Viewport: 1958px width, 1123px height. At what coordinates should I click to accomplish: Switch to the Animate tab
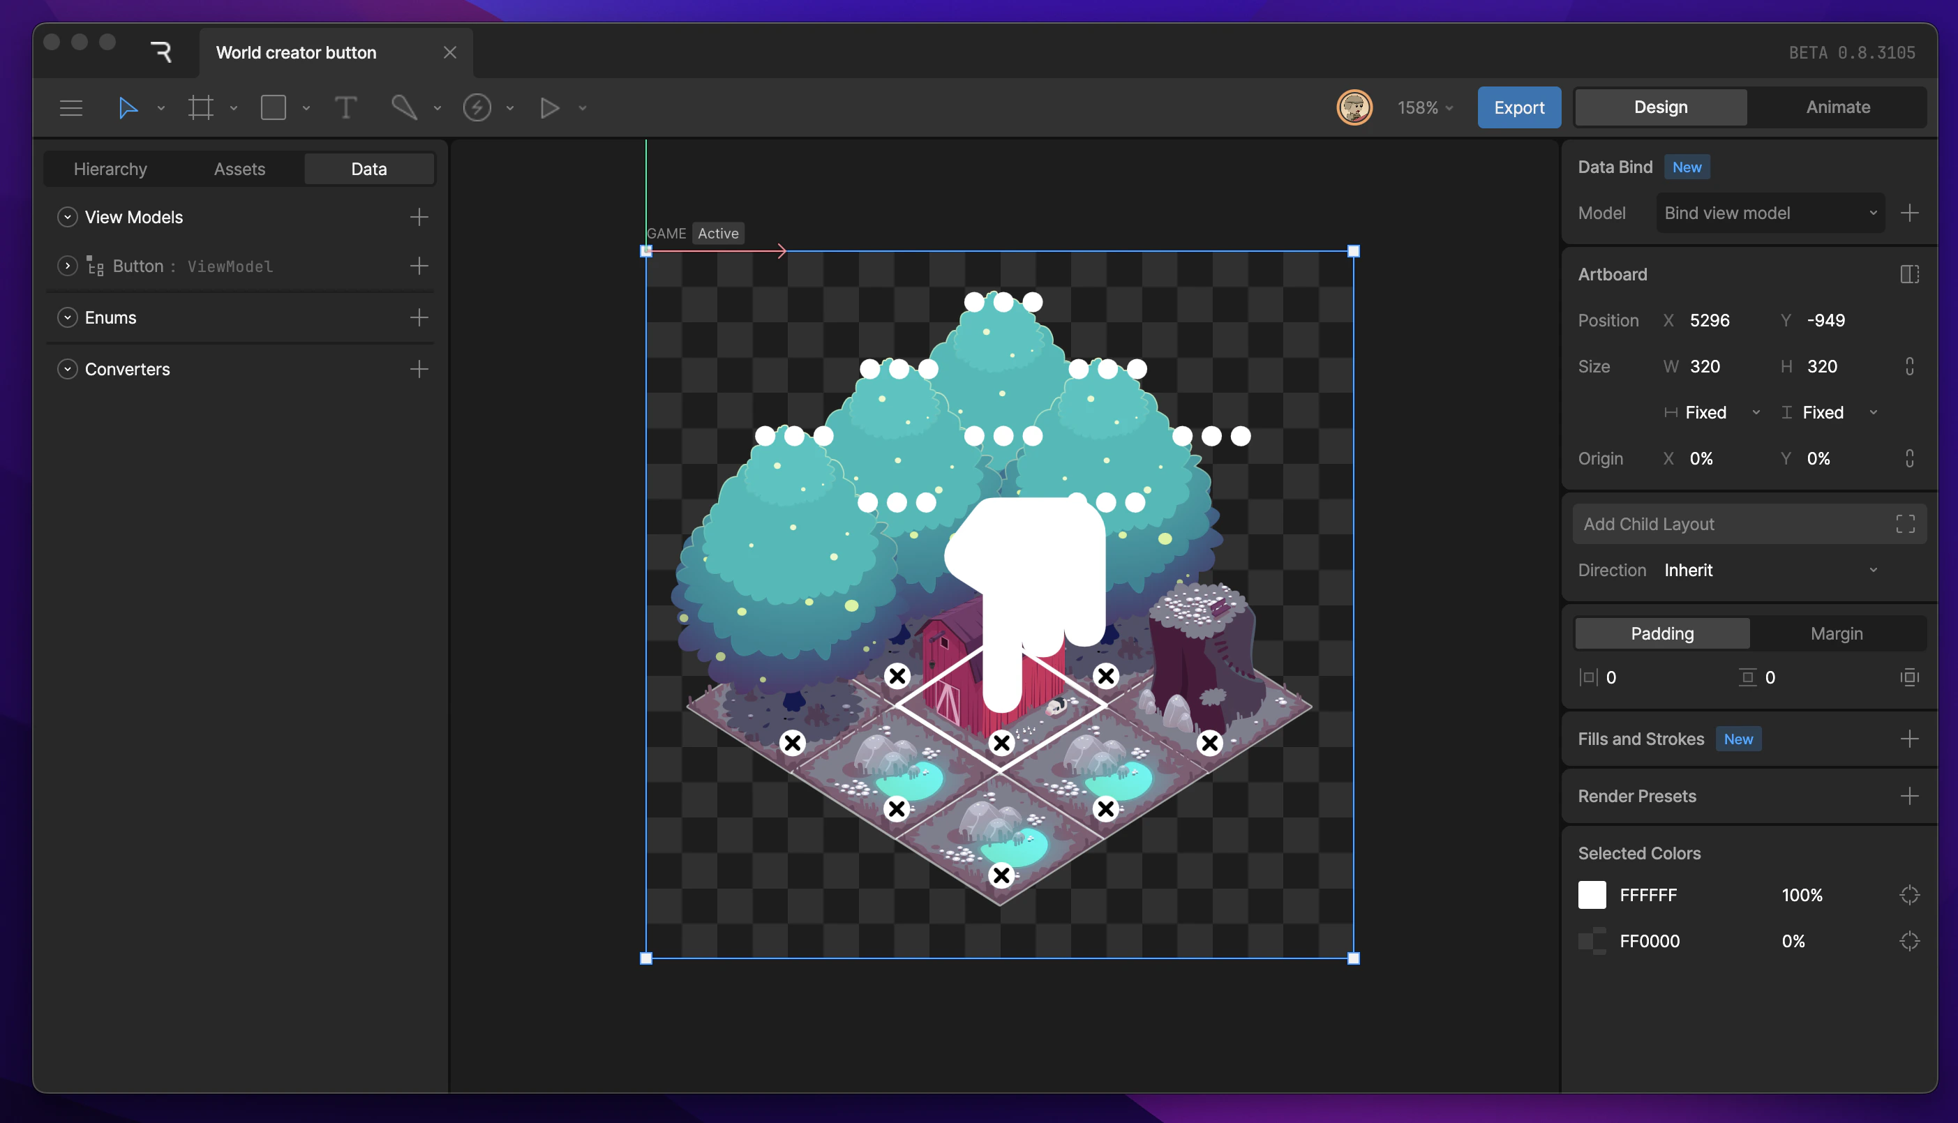tap(1838, 107)
